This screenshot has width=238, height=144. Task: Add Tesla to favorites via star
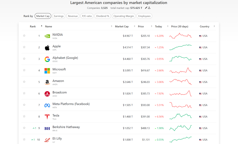24,116
